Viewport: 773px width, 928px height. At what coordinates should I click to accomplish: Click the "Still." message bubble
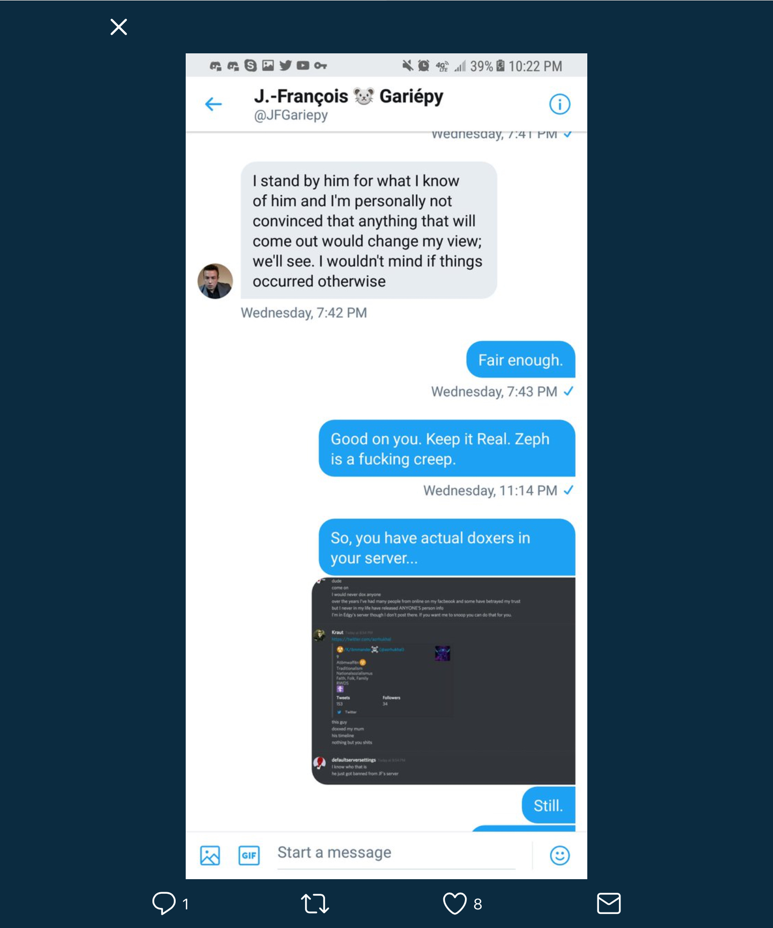click(x=549, y=805)
